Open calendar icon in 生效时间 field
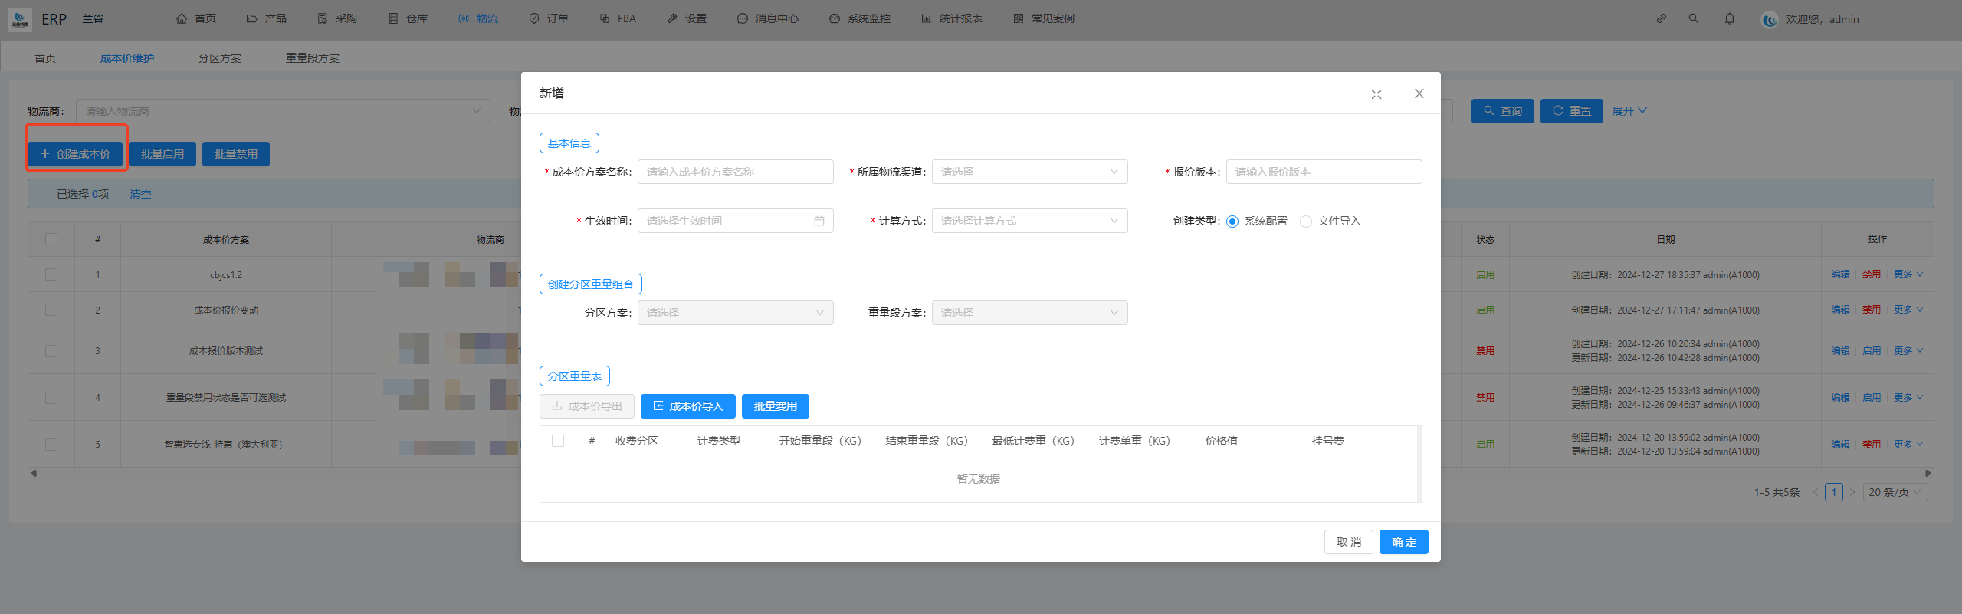This screenshot has width=1962, height=614. [x=819, y=222]
